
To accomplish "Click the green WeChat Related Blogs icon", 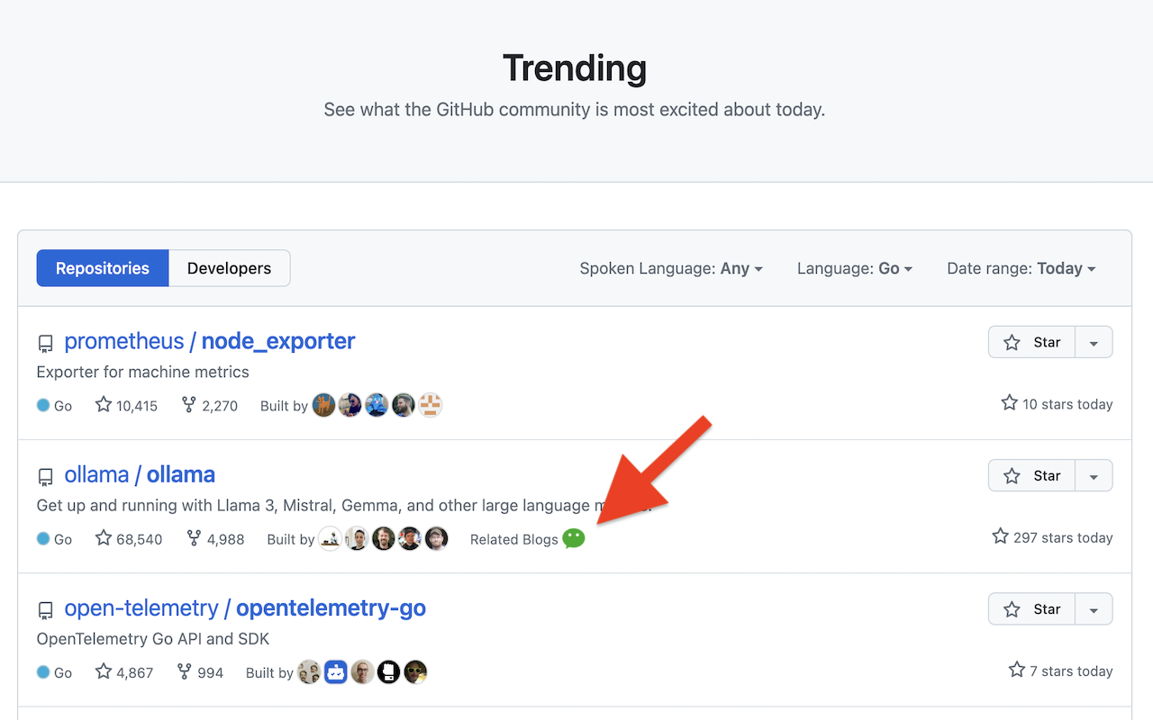I will point(574,538).
